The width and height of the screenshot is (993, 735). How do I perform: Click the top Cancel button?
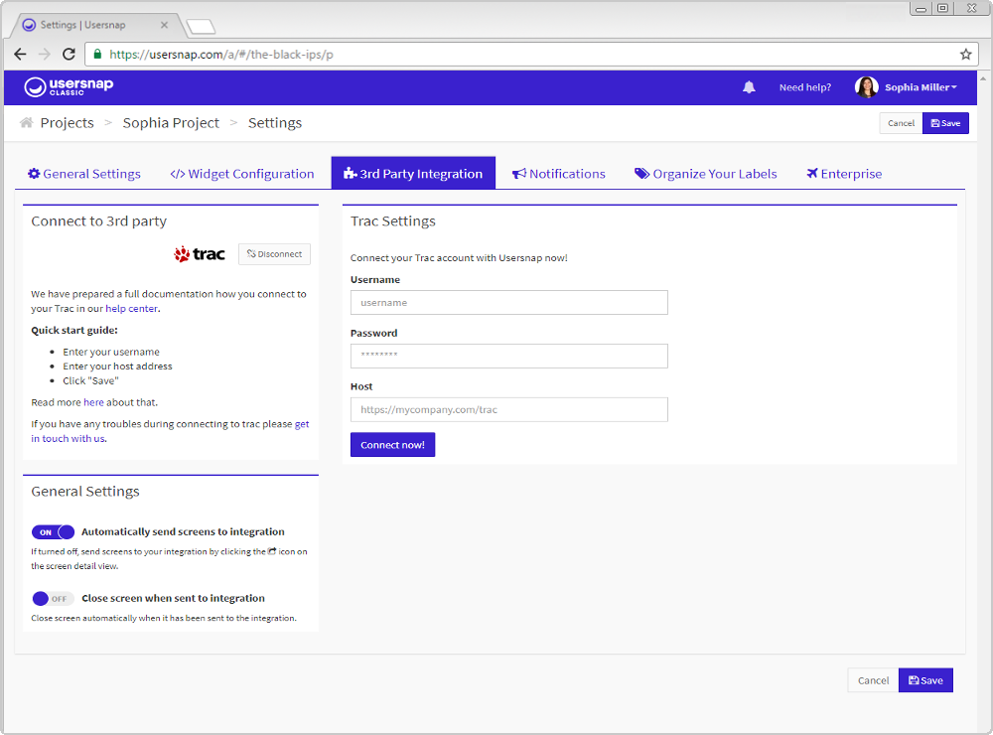pyautogui.click(x=901, y=123)
